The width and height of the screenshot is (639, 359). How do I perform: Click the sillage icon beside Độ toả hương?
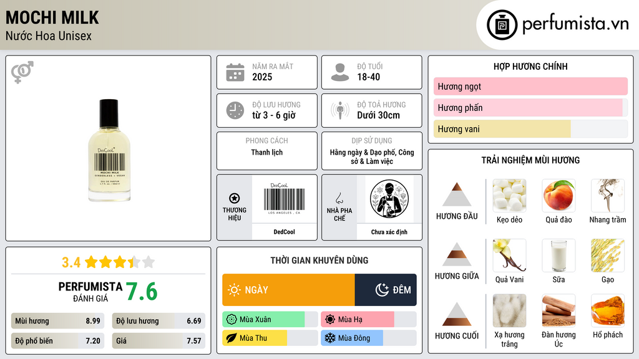click(340, 110)
